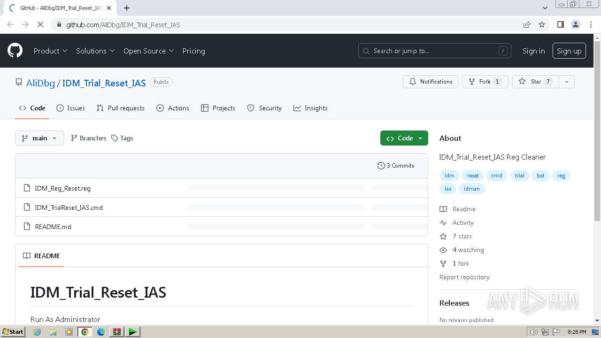Jump to Readme from the About sidebar
Image resolution: width=601 pixels, height=338 pixels.
click(458, 209)
